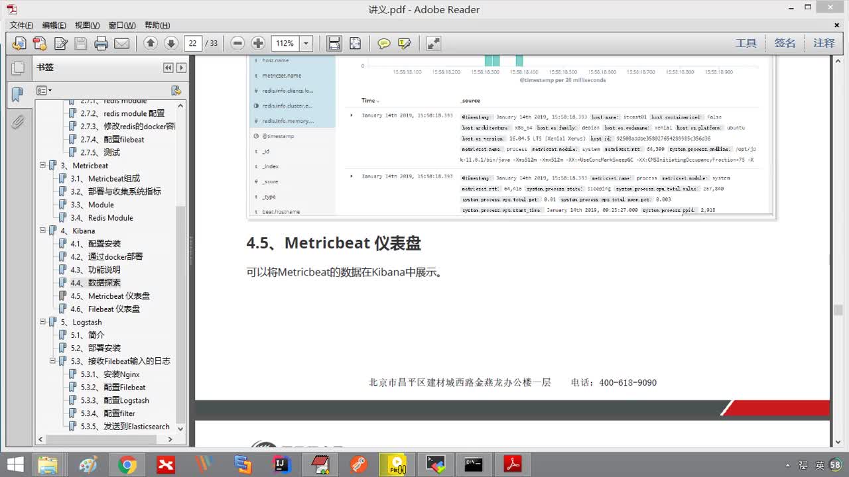Open the 编辑 menu
This screenshot has width=849, height=477.
click(x=54, y=25)
